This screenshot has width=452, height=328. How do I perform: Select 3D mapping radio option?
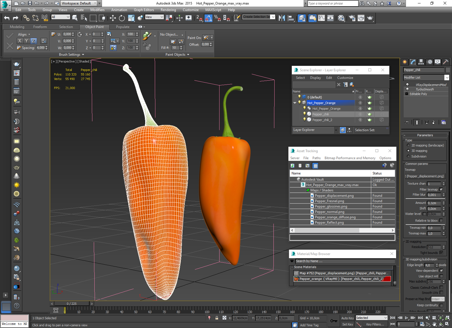tap(408, 151)
